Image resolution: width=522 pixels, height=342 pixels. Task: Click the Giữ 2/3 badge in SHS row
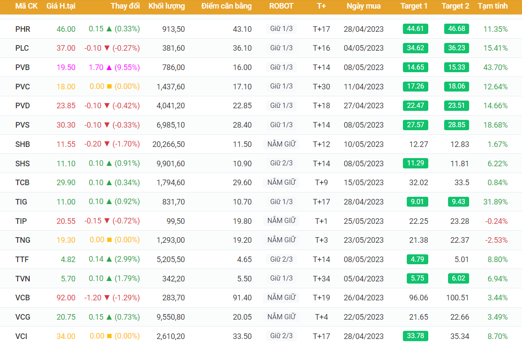[281, 163]
